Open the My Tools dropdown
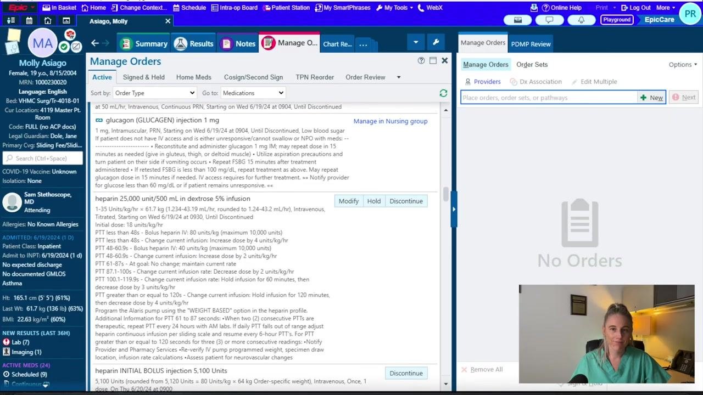The width and height of the screenshot is (703, 395). click(395, 8)
